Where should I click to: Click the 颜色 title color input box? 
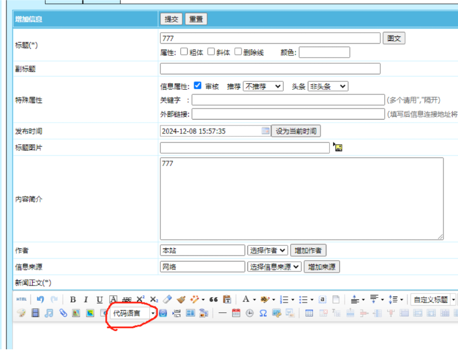324,52
